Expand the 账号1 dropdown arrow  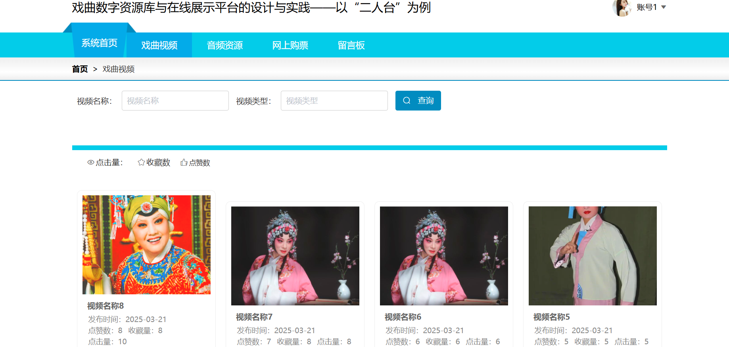664,7
